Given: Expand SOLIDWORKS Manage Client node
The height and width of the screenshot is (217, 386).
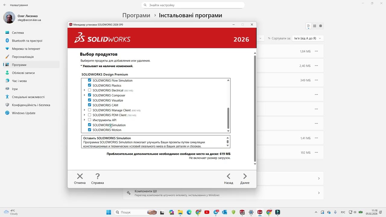Looking at the screenshot, I should pos(84,110).
